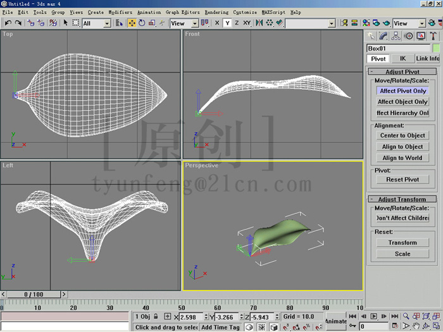Choose the rectangular selection region tool
Screen dimensions: 443x332
pyautogui.click(x=75, y=23)
